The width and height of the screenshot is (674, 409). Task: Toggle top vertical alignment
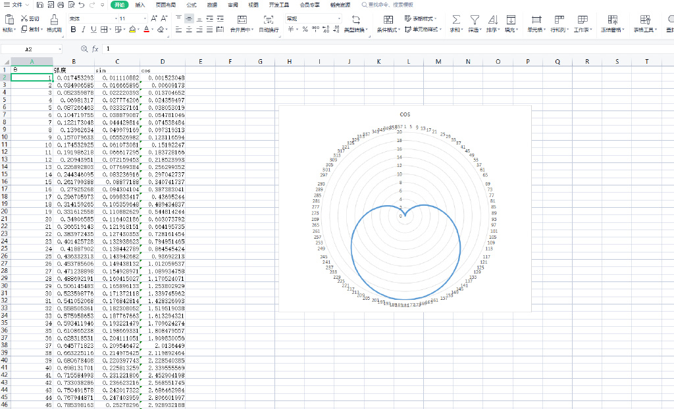178,18
